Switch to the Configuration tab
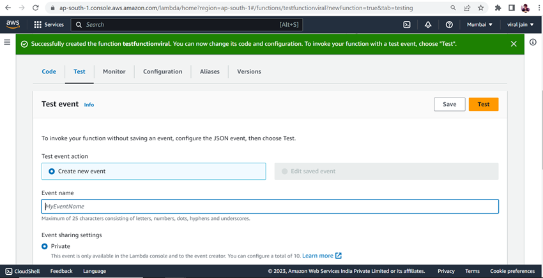Viewport: 543px width, 278px height. [x=162, y=71]
